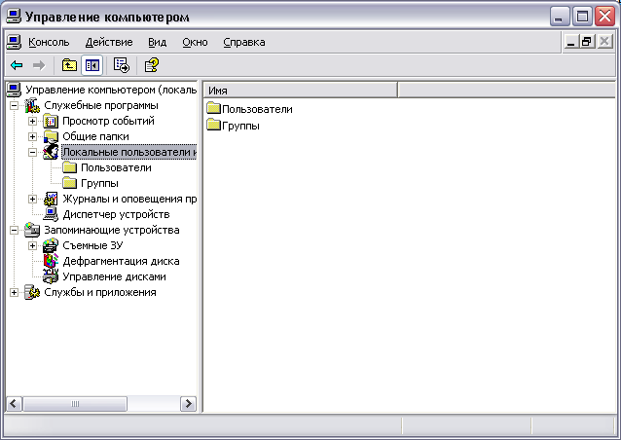Screen dimensions: 621x440
Task: Click the Общие папки shared folder icon
Action: point(51,136)
